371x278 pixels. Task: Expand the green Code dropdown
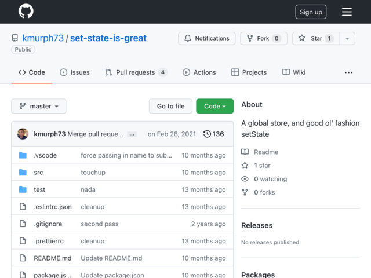point(215,106)
